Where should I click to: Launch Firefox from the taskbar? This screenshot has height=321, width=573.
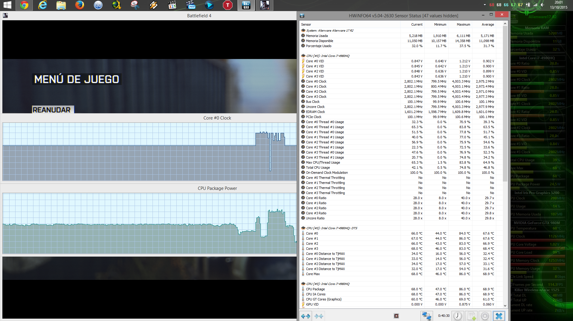point(80,5)
